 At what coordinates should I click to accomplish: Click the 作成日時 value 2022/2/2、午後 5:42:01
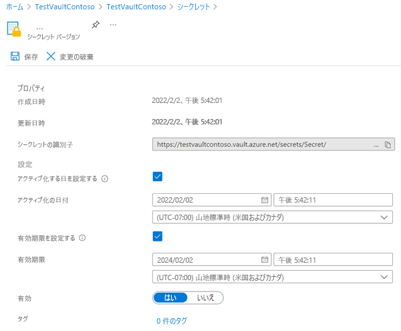187,100
